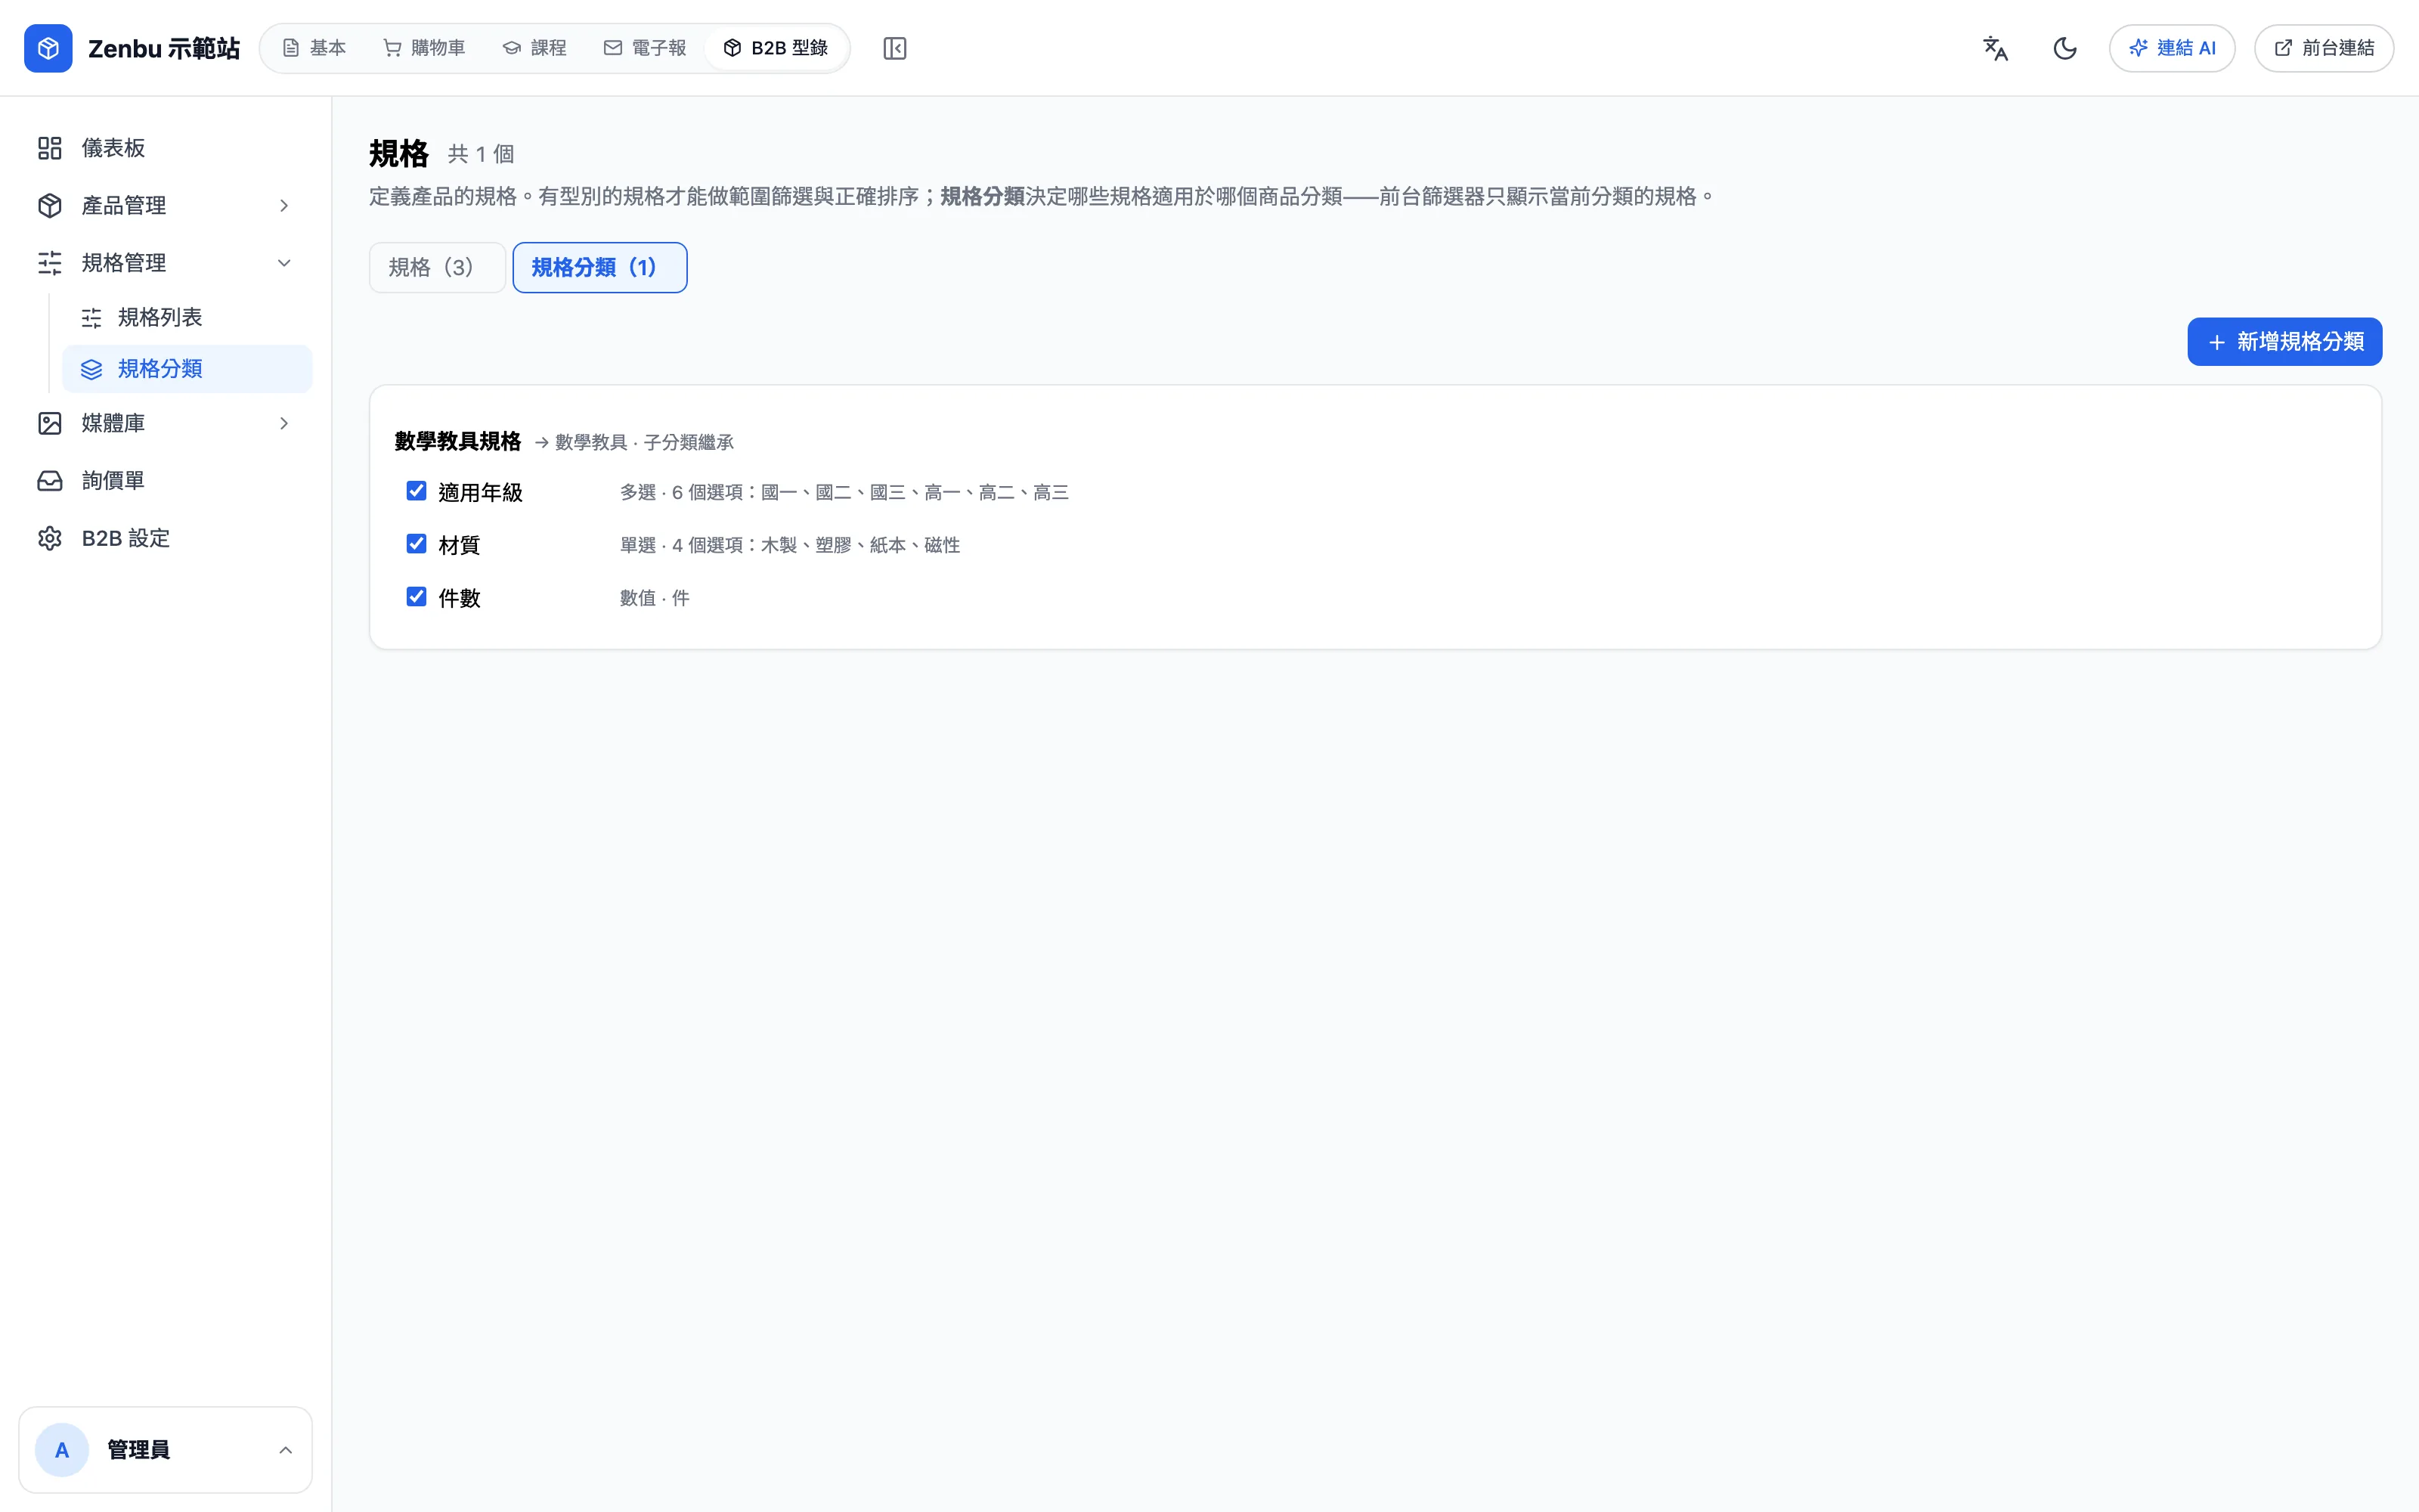Switch to 課程 mode tab

(534, 48)
